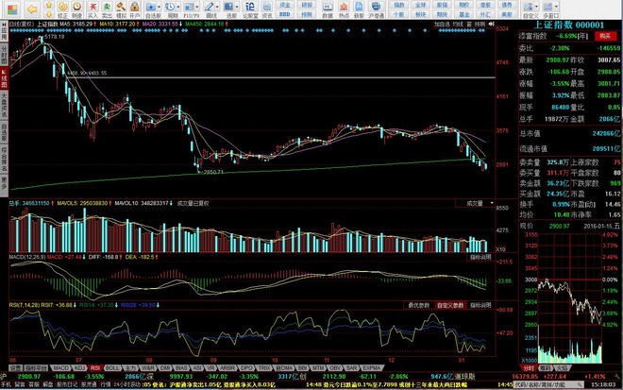
Task: Select the 画线 drawing pencil icon
Action: (209, 7)
